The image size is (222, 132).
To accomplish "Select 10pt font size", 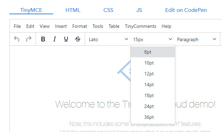I will 153,63.
